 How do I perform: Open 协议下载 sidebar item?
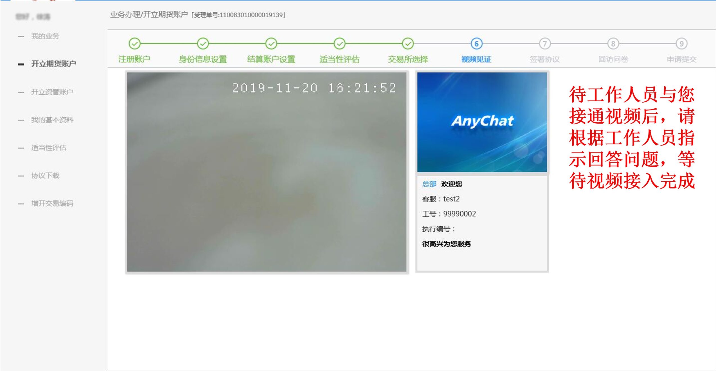coord(45,176)
